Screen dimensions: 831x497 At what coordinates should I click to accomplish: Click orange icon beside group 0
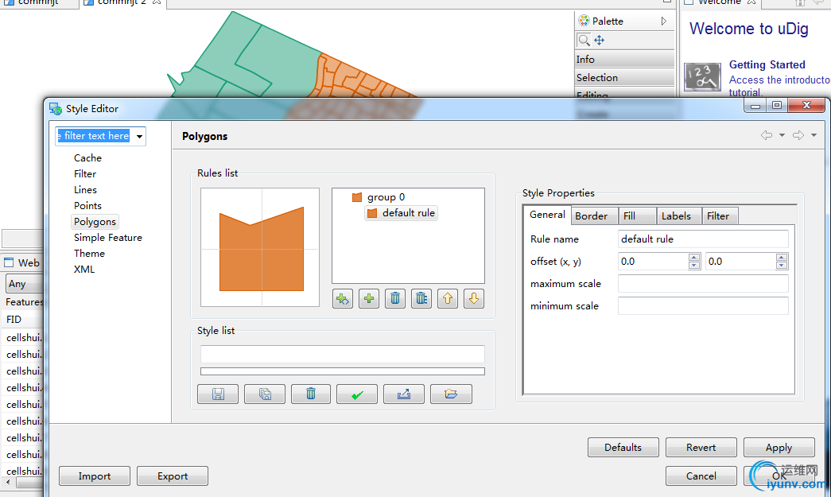(357, 197)
